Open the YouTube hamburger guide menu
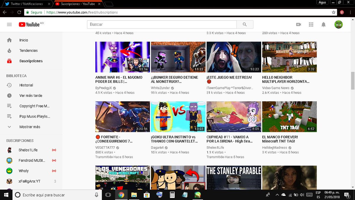The height and width of the screenshot is (200, 355). point(9,25)
